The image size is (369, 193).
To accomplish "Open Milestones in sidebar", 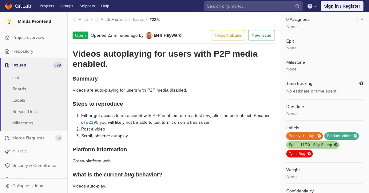I will coord(23,123).
